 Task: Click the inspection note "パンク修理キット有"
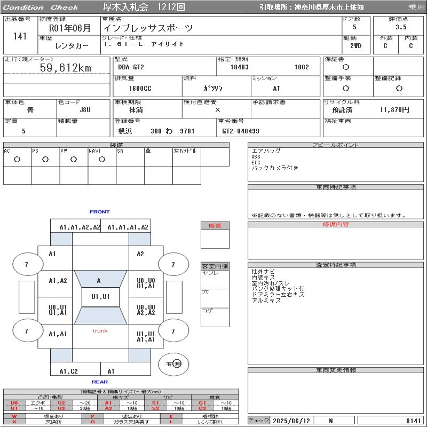[278, 289]
